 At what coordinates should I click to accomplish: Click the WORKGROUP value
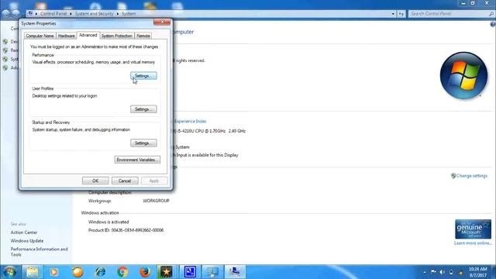(x=156, y=201)
